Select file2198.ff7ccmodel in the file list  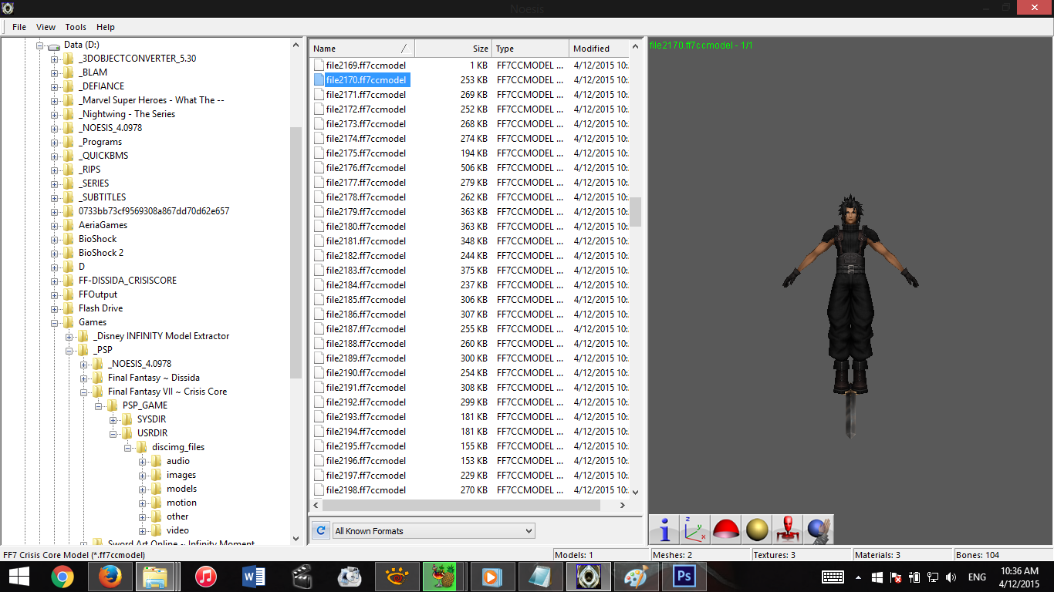(x=366, y=489)
